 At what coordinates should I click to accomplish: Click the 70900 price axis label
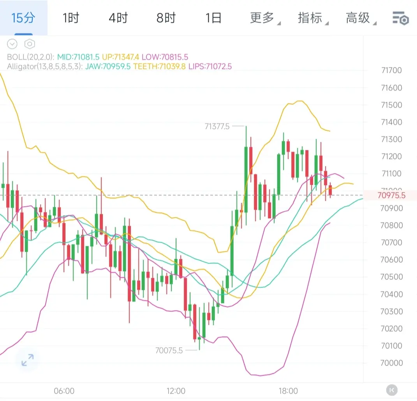click(391, 208)
